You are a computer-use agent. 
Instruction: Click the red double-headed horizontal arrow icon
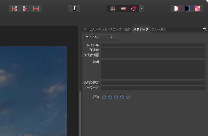click(x=36, y=8)
